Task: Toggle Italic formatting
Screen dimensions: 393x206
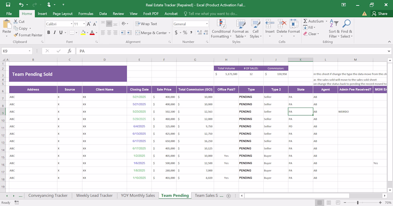Action: point(55,32)
